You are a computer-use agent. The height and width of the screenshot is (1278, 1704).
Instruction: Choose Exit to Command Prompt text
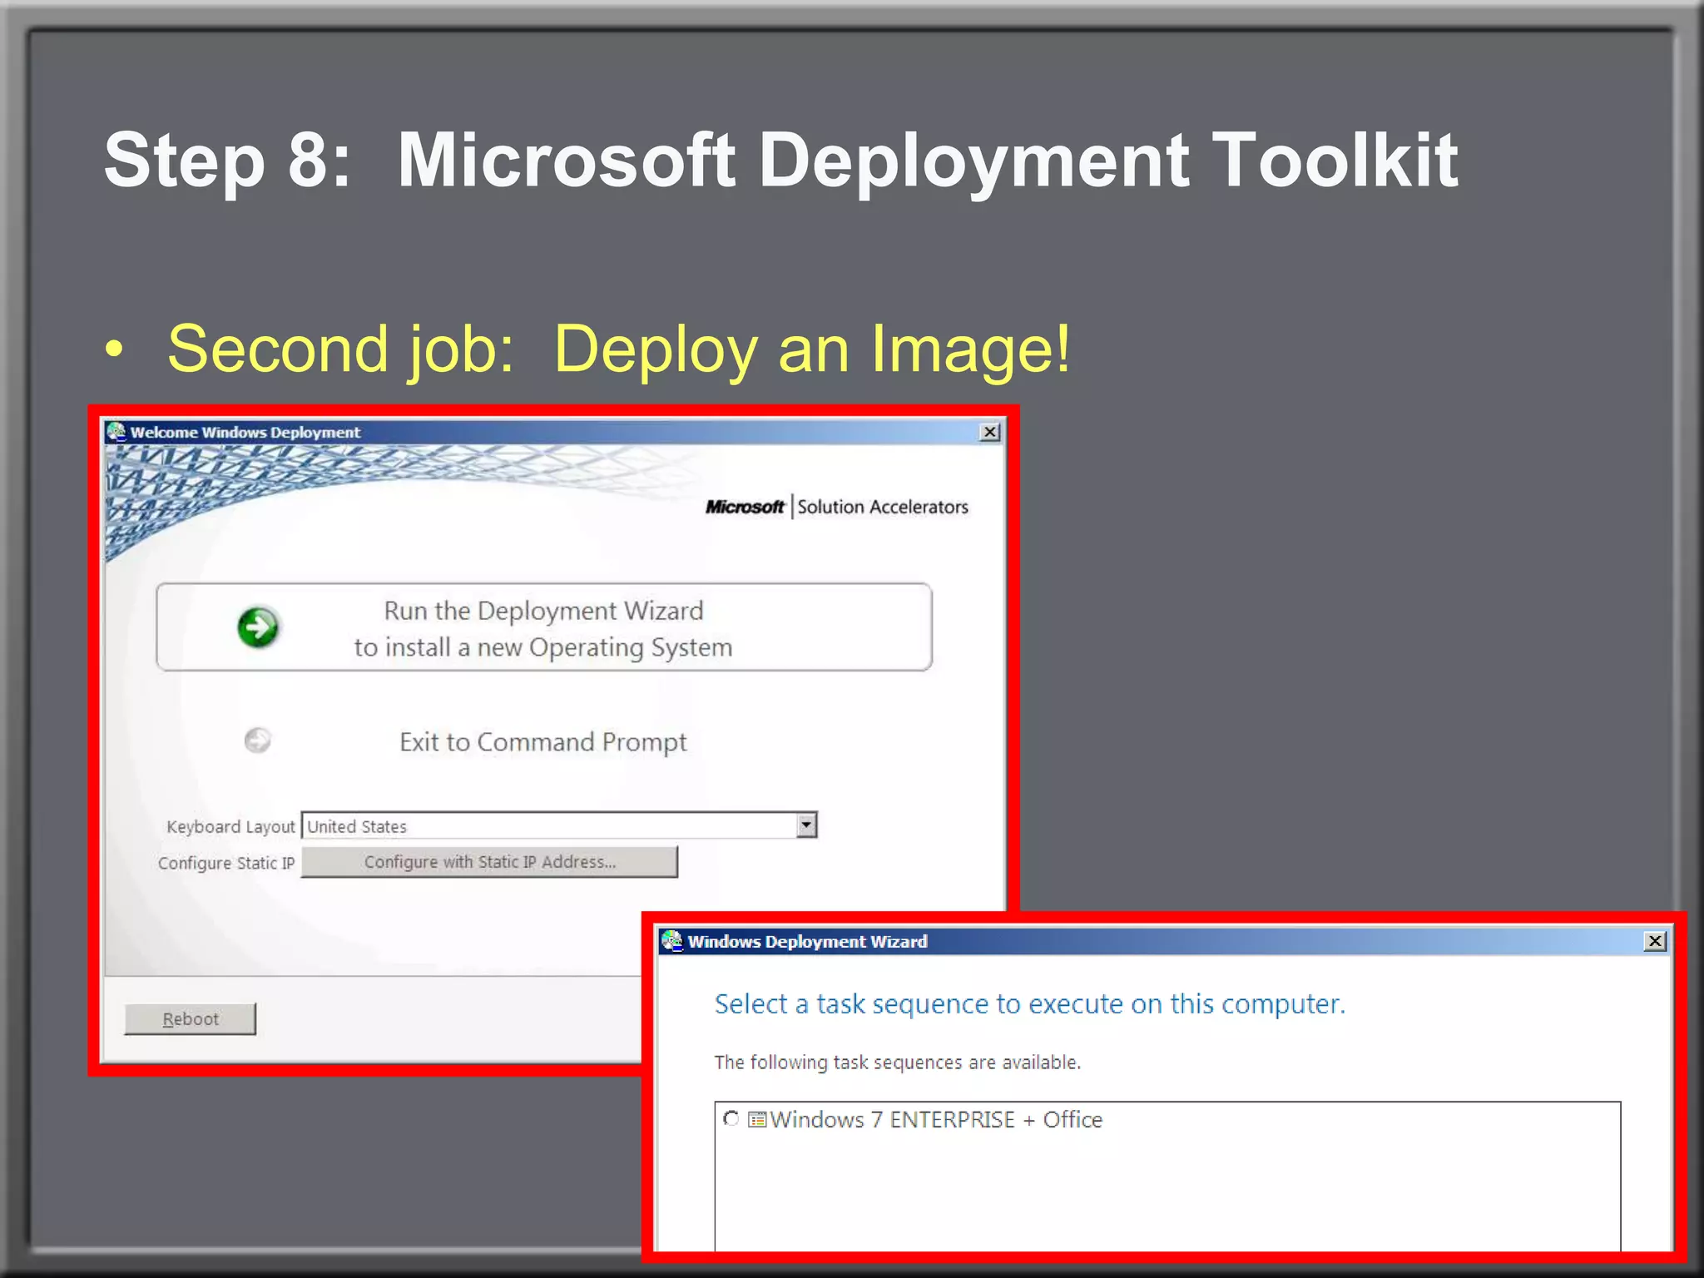pyautogui.click(x=543, y=741)
